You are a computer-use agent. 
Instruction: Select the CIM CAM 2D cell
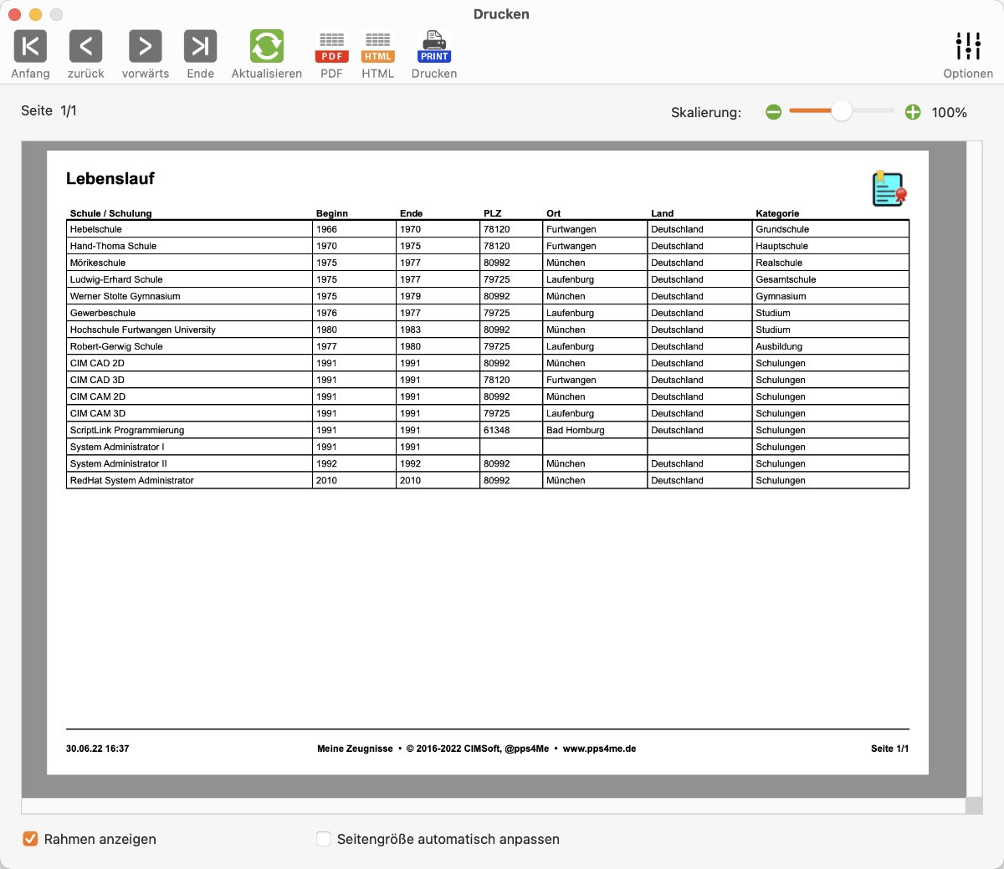click(189, 396)
